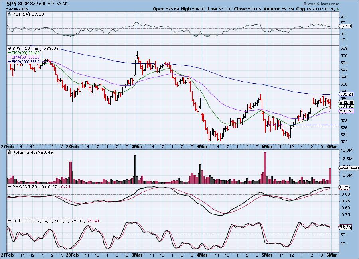Click the 28Feb marker under the price panel
Image resolution: width=359 pixels, height=259 pixels.
pyautogui.click(x=72, y=147)
